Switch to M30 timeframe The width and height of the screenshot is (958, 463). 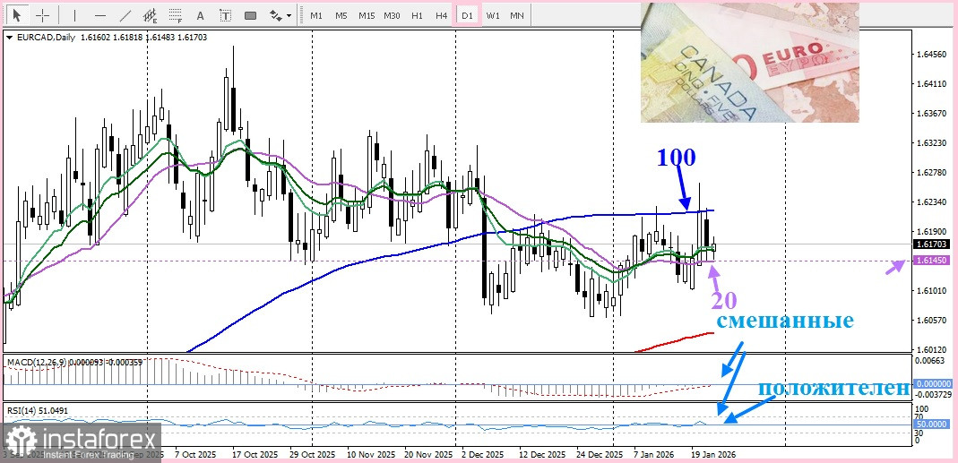pyautogui.click(x=392, y=15)
